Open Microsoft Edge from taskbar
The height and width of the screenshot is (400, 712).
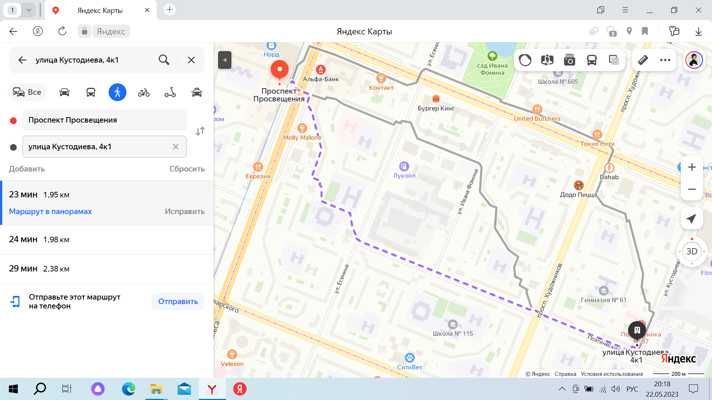128,389
